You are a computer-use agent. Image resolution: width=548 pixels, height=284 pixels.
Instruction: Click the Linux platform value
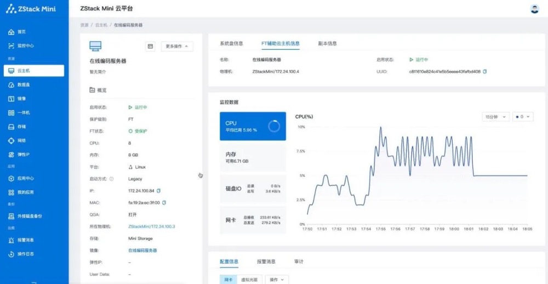pyautogui.click(x=138, y=167)
